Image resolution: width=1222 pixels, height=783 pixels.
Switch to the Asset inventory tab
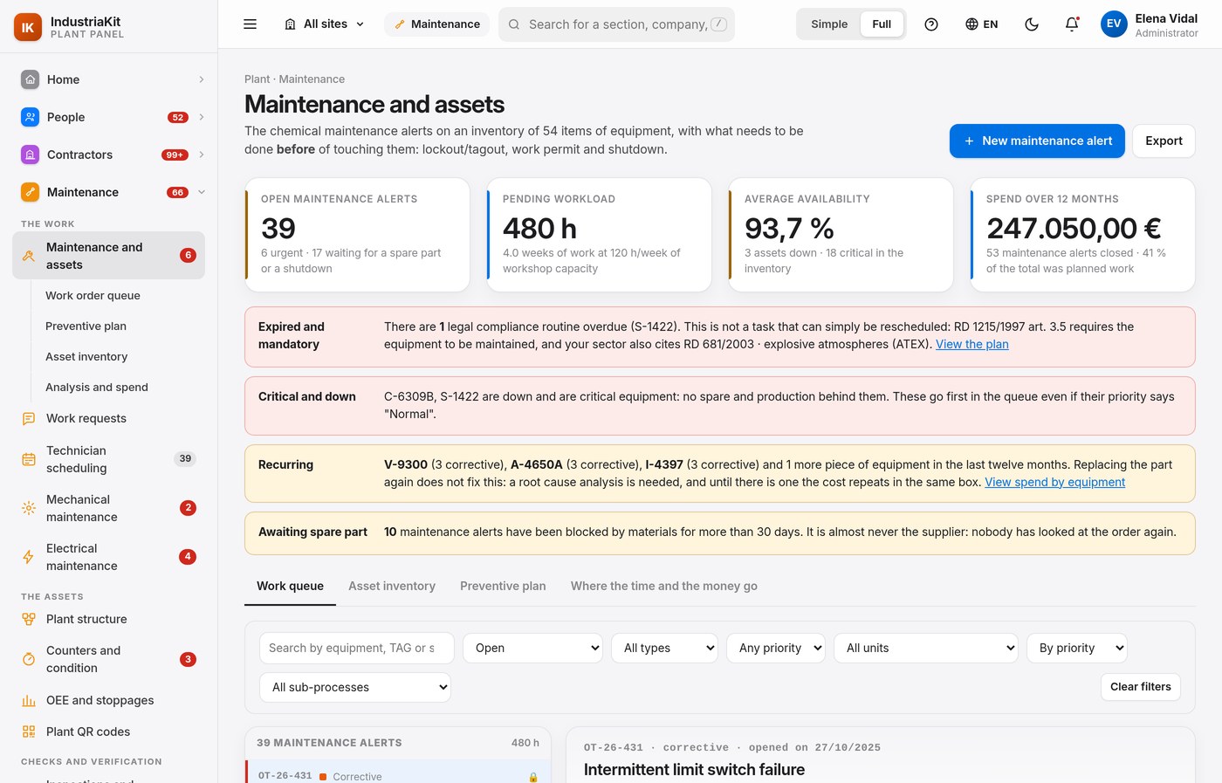pos(392,586)
